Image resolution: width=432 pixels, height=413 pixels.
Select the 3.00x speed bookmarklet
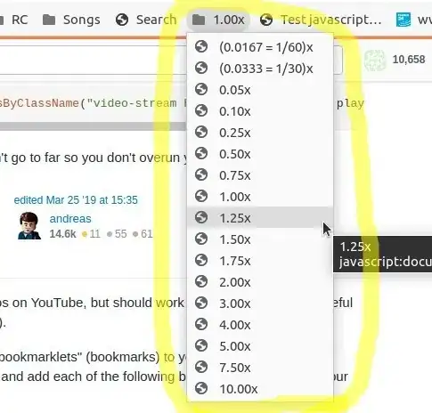pos(260,304)
